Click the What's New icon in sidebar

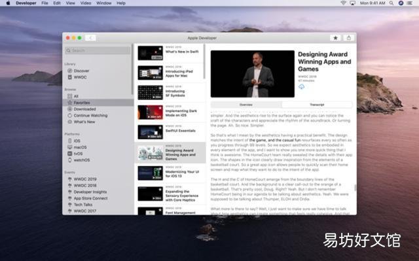tap(70, 122)
